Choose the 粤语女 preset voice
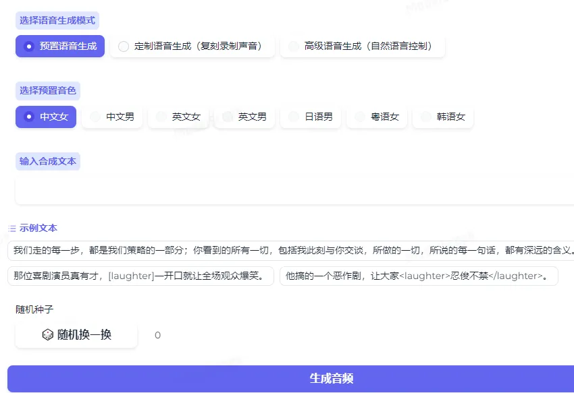The width and height of the screenshot is (574, 393). [x=376, y=116]
